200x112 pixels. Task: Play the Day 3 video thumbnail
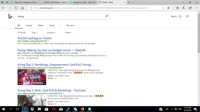click(32, 100)
